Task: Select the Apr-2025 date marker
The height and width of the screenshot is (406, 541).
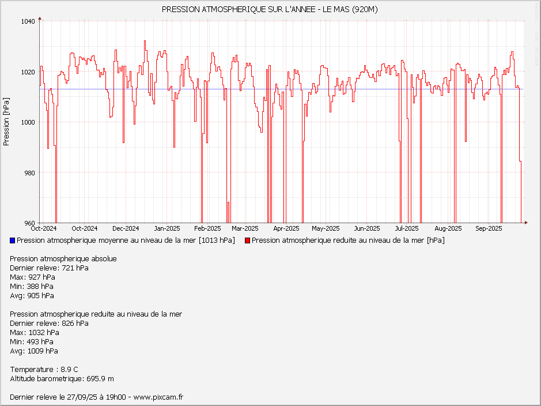Action: tap(286, 228)
